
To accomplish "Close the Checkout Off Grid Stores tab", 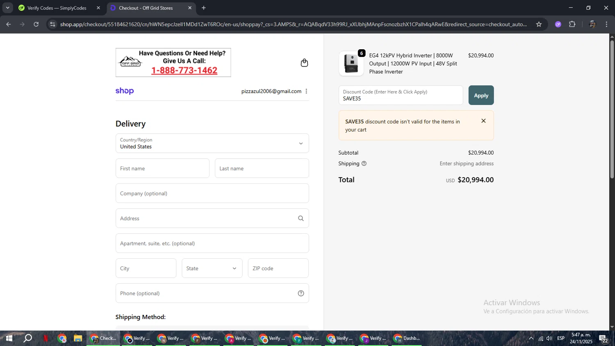I will point(190,8).
